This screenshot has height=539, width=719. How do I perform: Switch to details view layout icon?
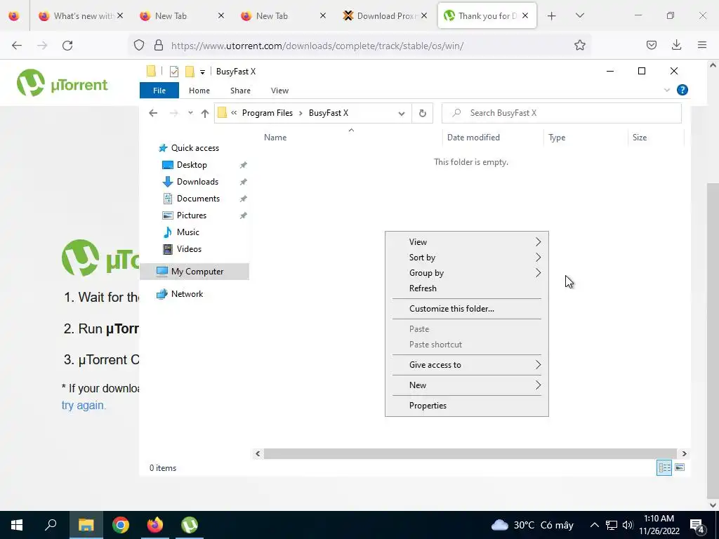[x=664, y=467]
